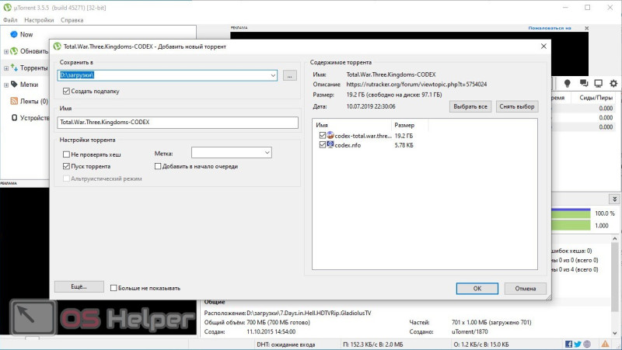Viewport: 622px width, 350px height.
Task: Click the 19.2 ГБ file size cell
Action: click(404, 135)
